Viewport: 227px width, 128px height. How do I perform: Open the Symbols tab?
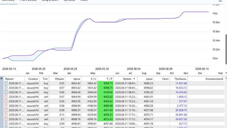point(70,0)
